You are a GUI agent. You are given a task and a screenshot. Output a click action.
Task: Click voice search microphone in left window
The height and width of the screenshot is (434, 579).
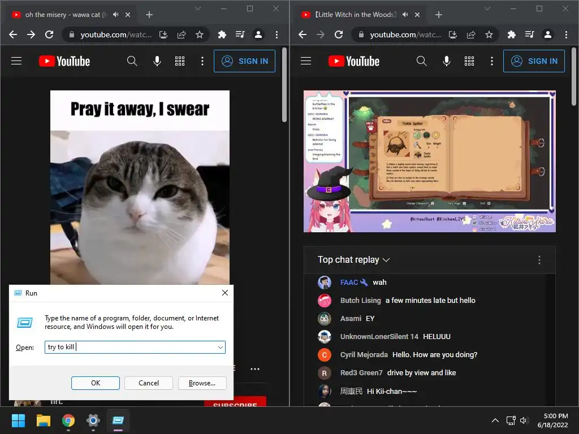tap(157, 61)
